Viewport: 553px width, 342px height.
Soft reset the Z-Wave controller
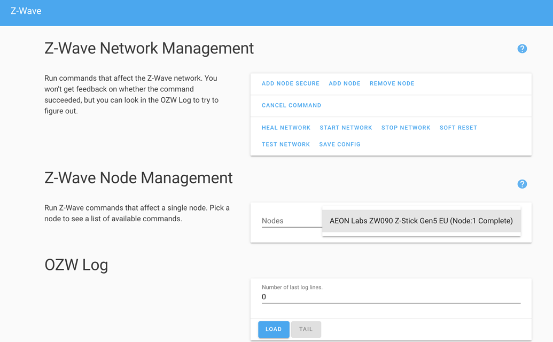pyautogui.click(x=458, y=128)
